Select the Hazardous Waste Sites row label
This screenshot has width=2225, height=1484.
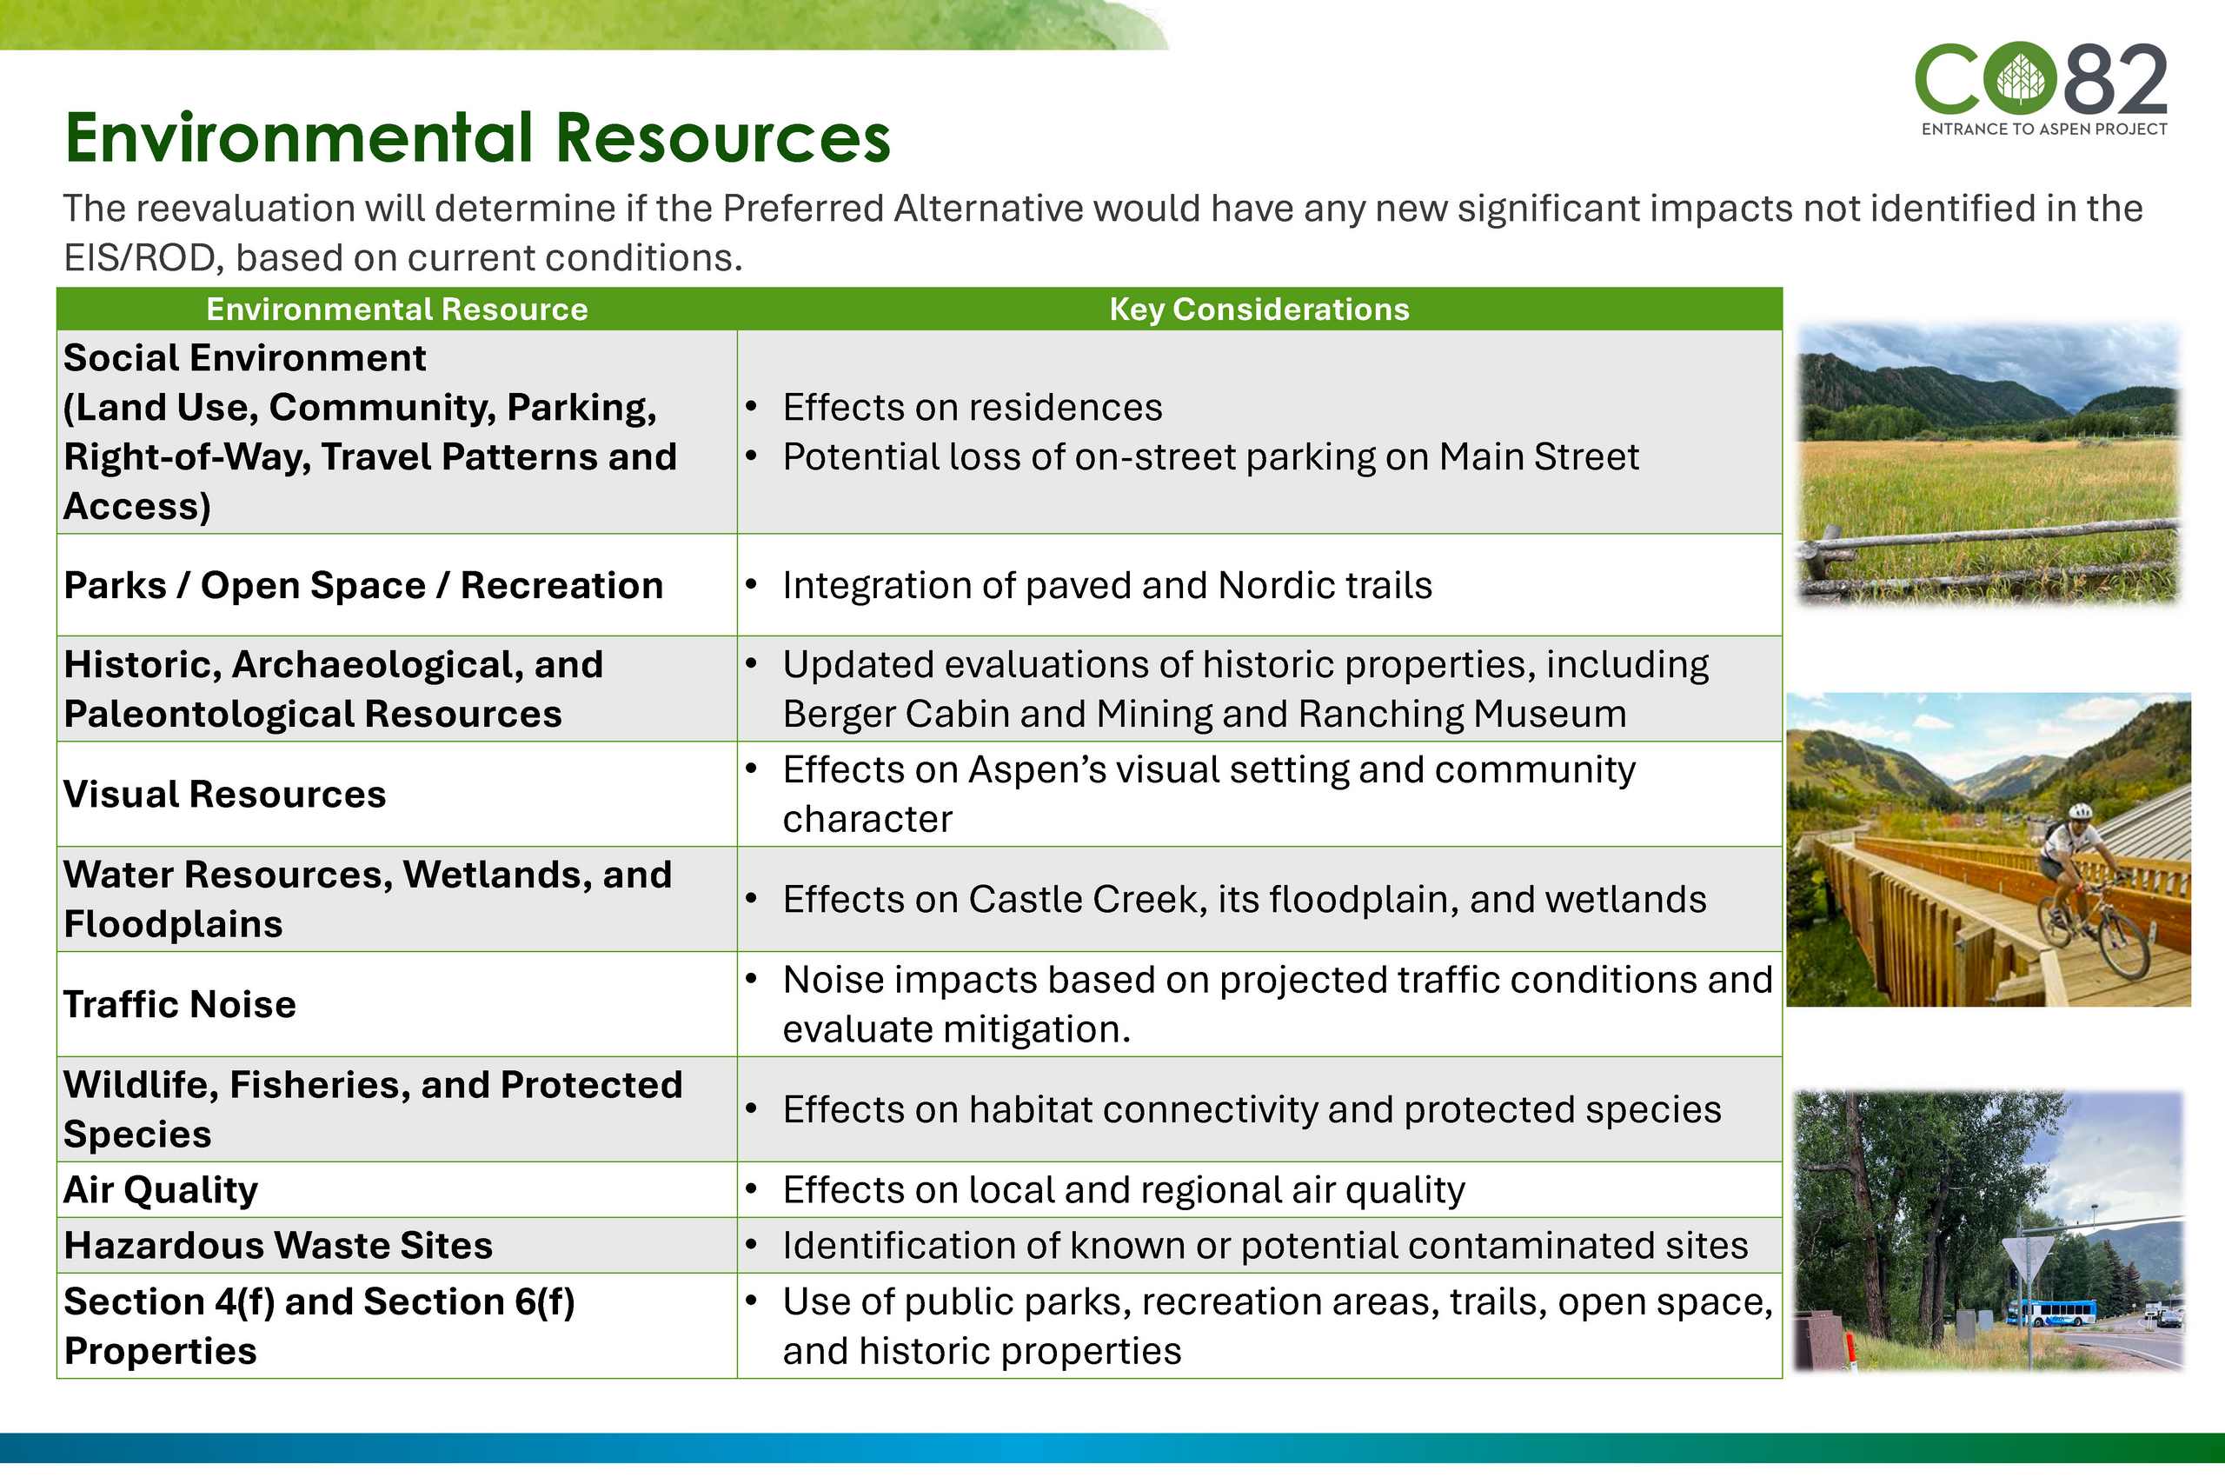pyautogui.click(x=278, y=1246)
